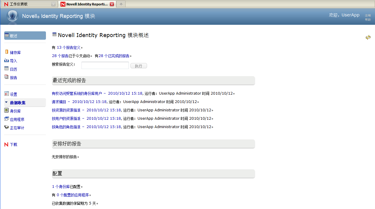Image resolution: width=375 pixels, height=209 pixels.
Task: Click the 导入 import icon
Action: (7, 60)
